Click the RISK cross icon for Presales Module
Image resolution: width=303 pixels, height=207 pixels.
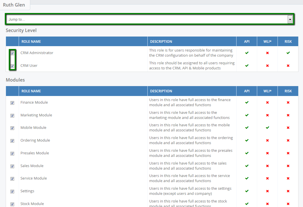pos(288,153)
